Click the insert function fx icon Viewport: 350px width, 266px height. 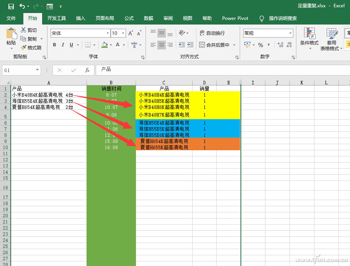[87, 70]
